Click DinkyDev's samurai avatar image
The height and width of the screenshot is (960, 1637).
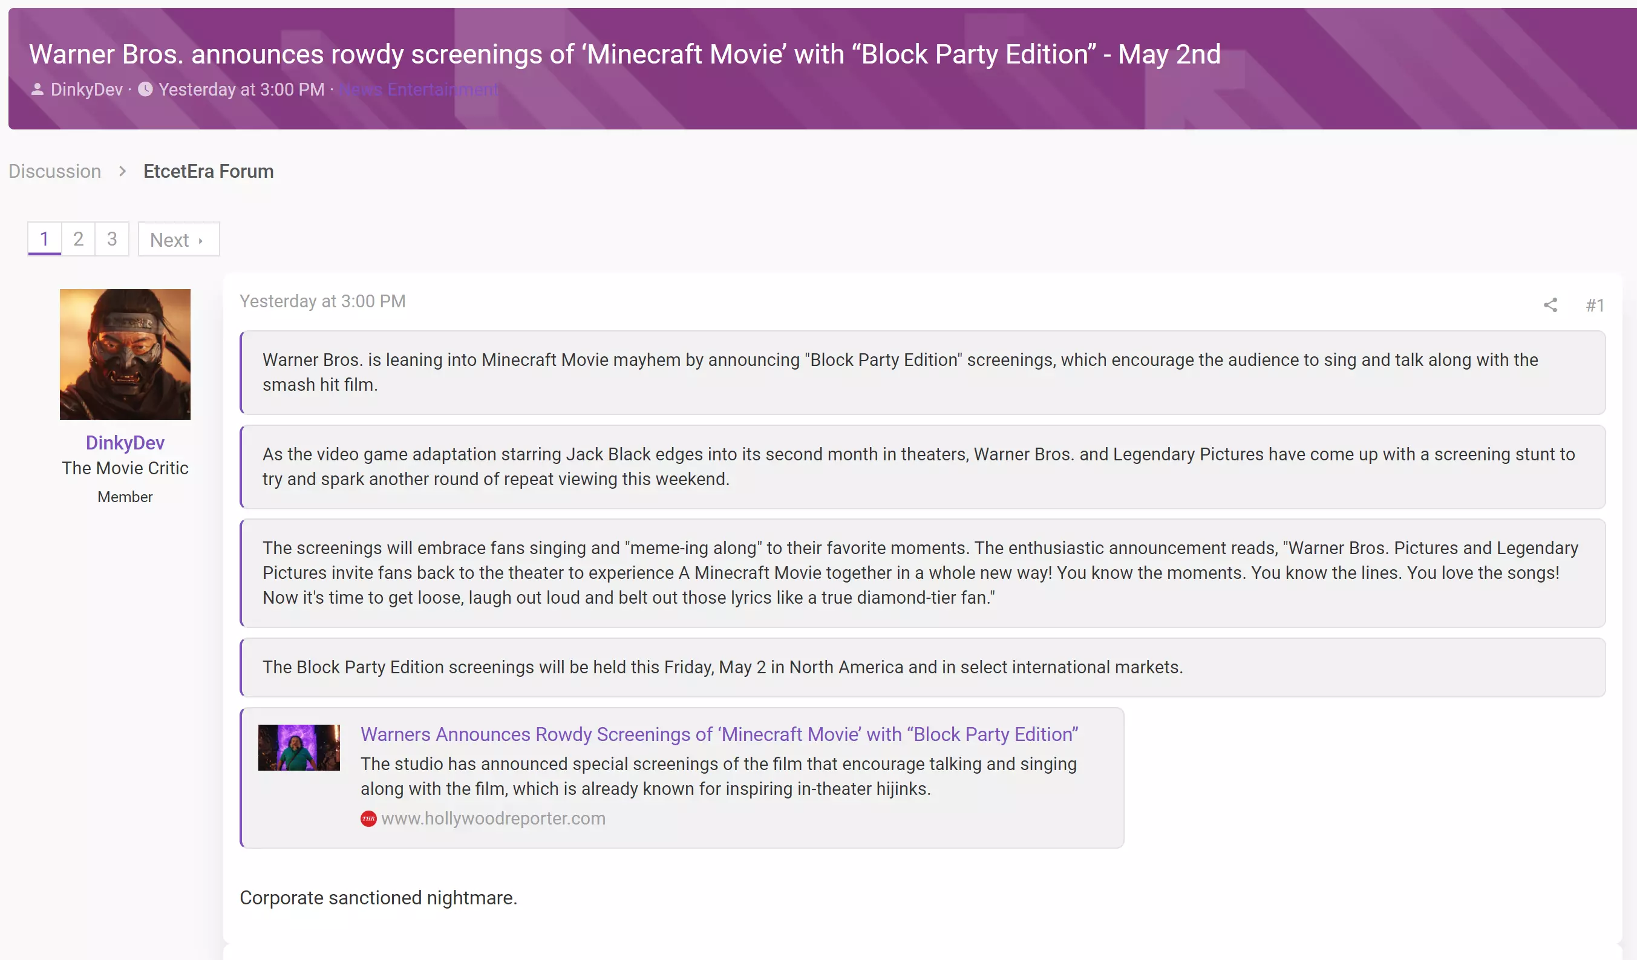coord(125,354)
